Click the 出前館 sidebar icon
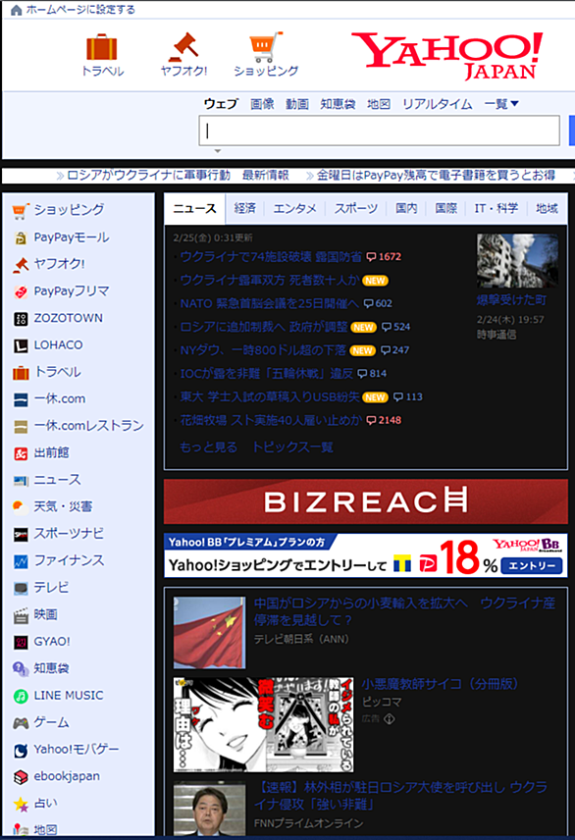Screen dimensions: 575x840 [21, 453]
